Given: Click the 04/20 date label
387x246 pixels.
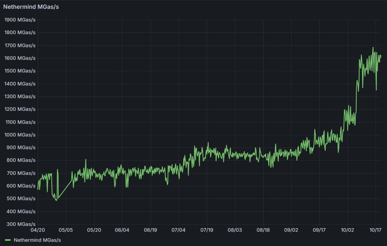Looking at the screenshot, I should (x=38, y=230).
